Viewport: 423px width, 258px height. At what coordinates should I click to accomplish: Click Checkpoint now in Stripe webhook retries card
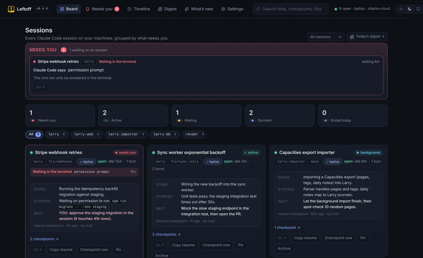coord(94,250)
